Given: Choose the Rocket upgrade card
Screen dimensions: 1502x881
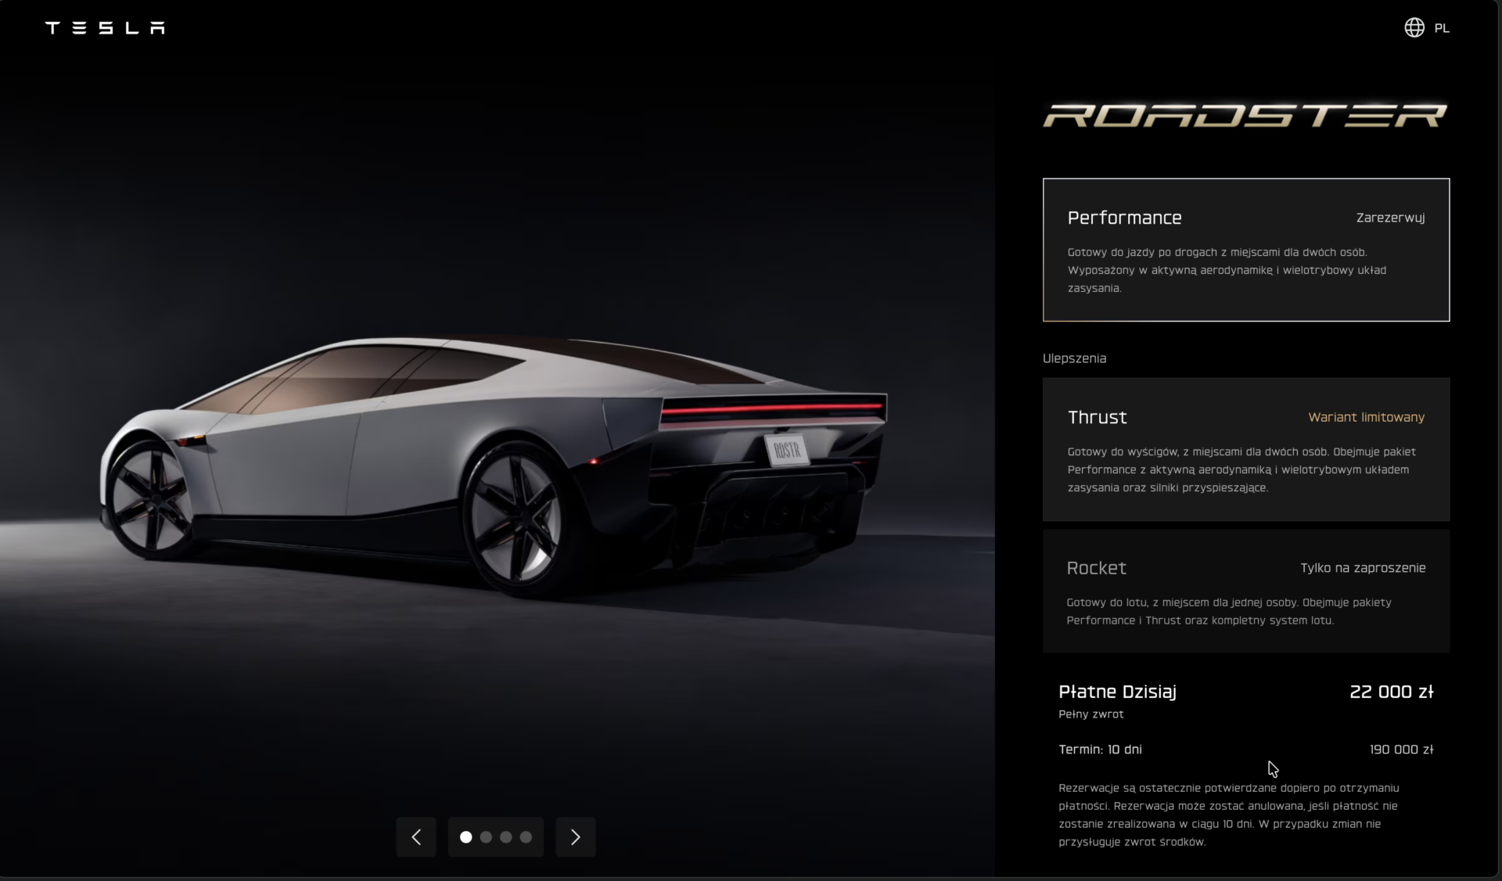Looking at the screenshot, I should 1246,591.
